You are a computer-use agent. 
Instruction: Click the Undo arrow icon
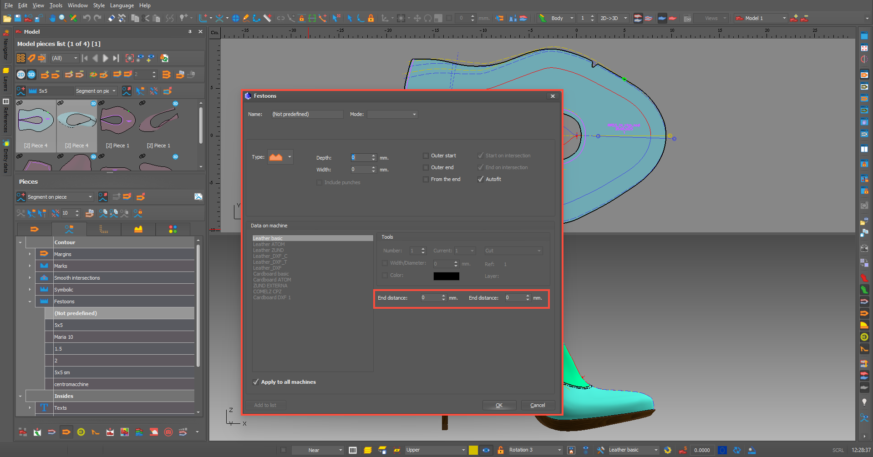coord(86,18)
